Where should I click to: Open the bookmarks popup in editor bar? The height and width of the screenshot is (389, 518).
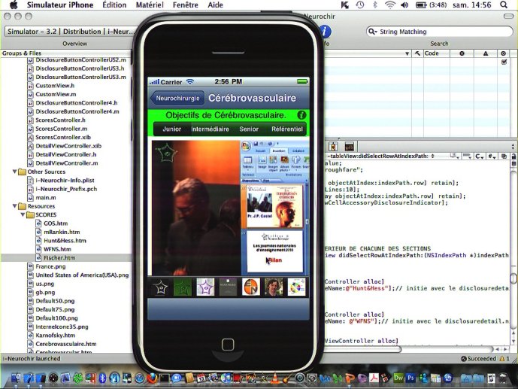click(455, 156)
